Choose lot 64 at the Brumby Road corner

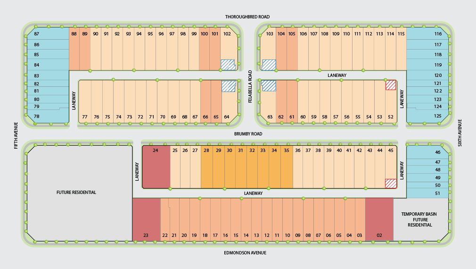click(x=230, y=101)
